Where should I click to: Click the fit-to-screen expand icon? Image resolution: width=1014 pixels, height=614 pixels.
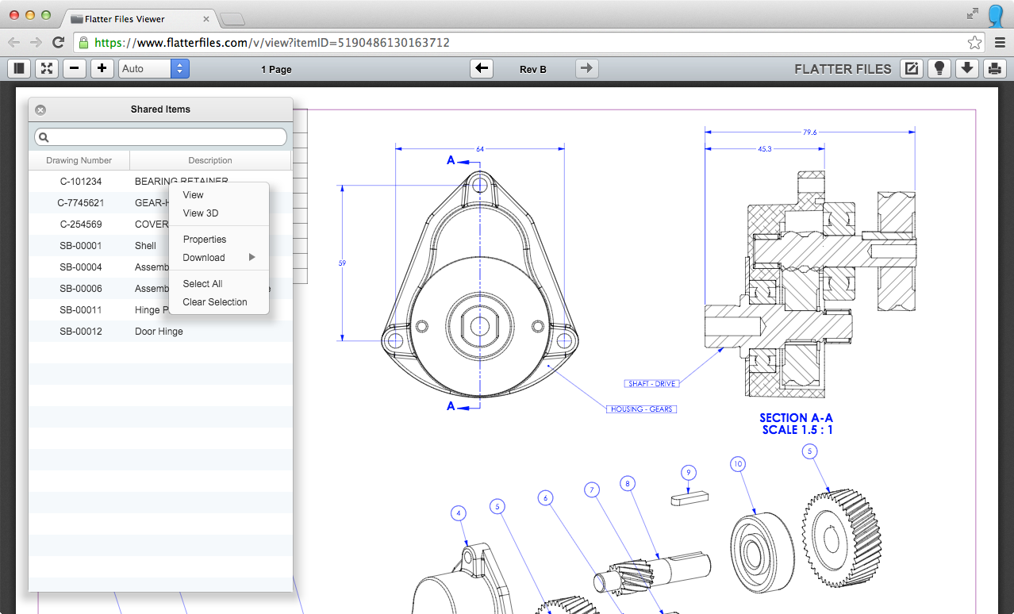[47, 68]
